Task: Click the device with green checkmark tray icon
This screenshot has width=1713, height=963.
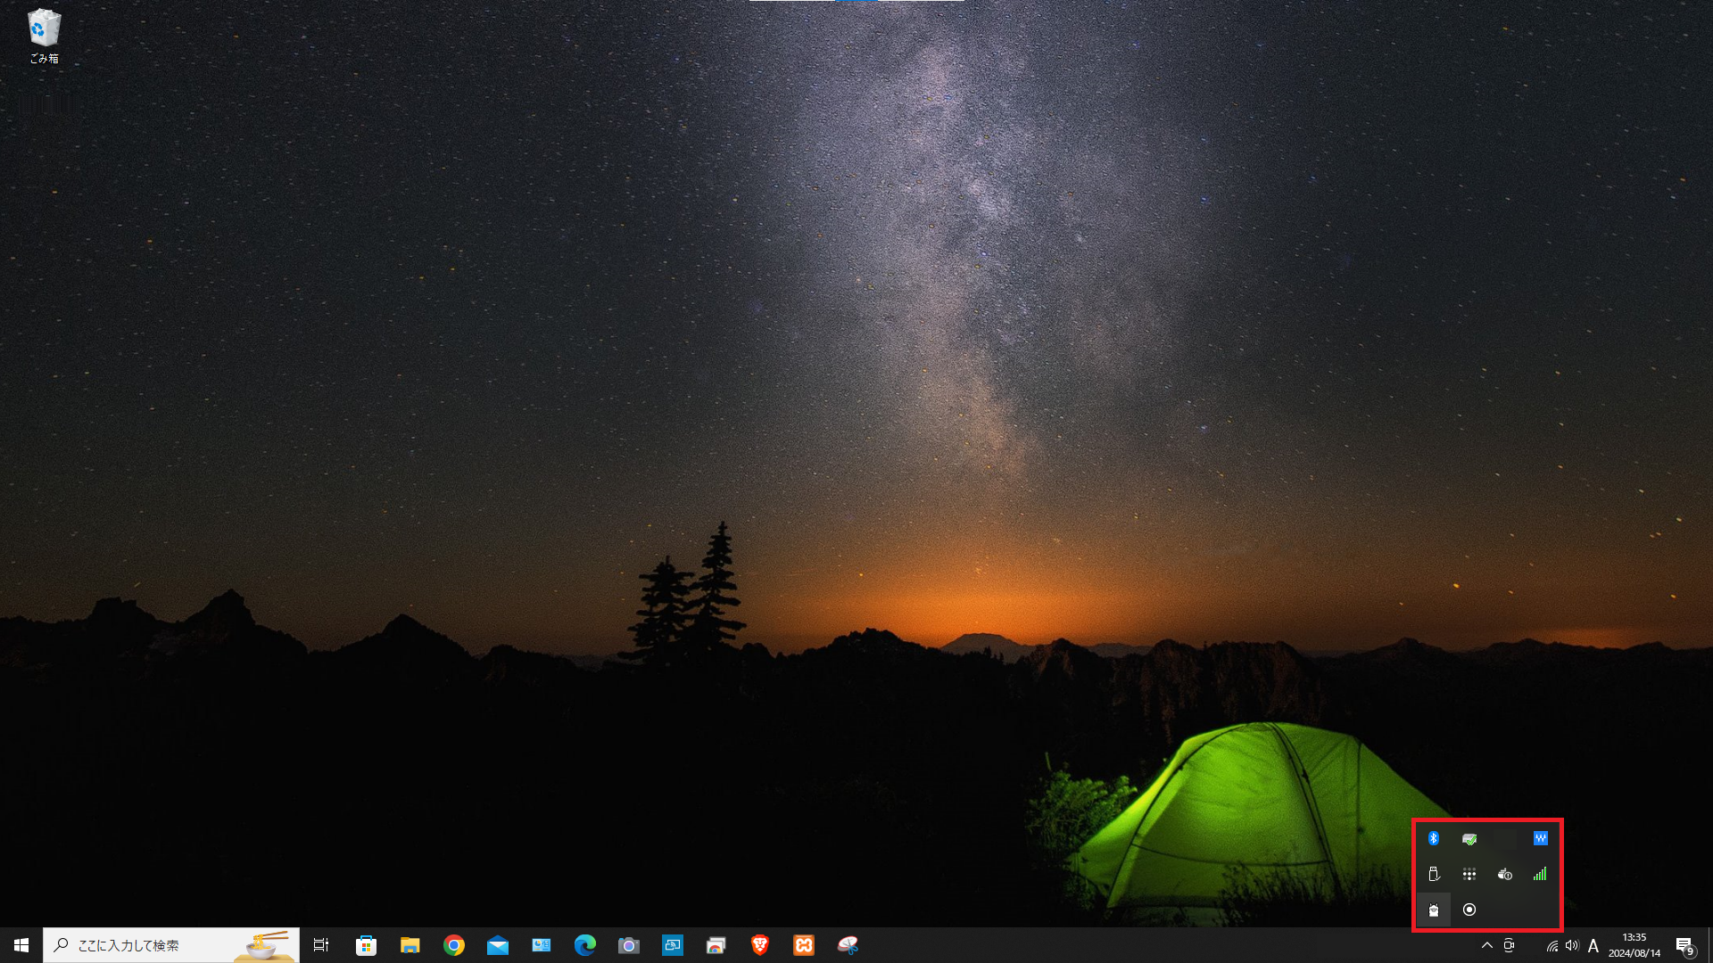Action: [x=1469, y=838]
